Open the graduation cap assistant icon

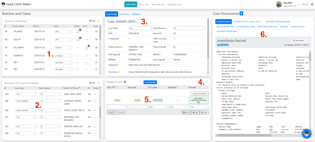[306, 133]
